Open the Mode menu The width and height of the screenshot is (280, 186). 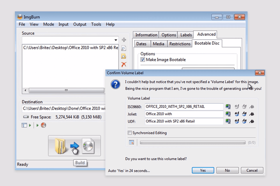[48, 24]
